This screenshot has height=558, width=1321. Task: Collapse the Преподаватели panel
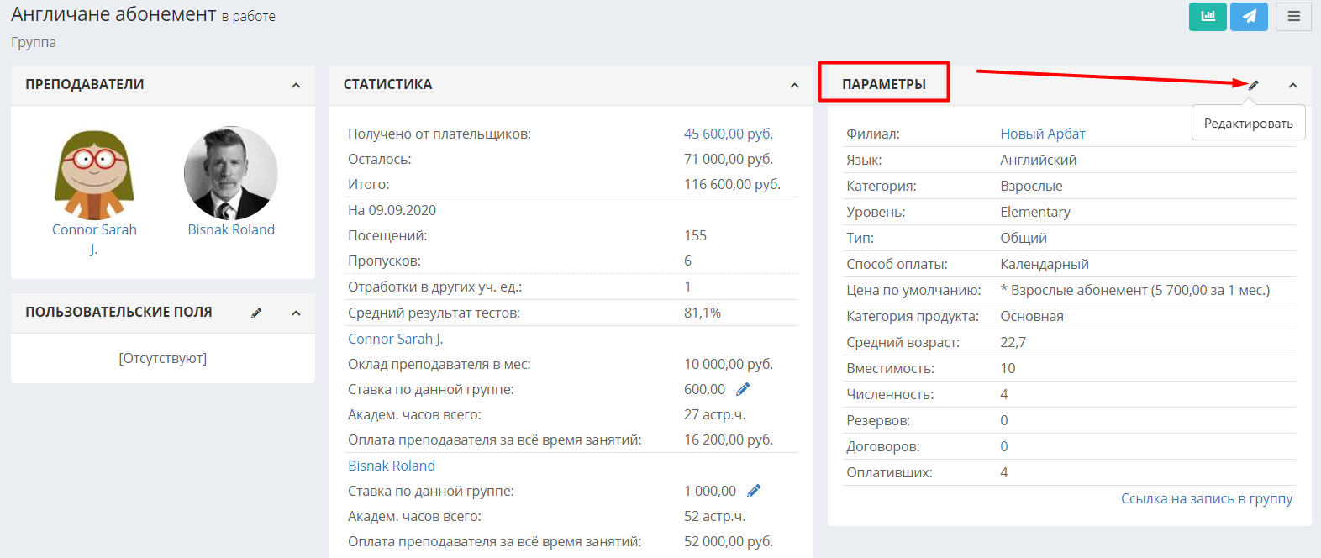(296, 85)
